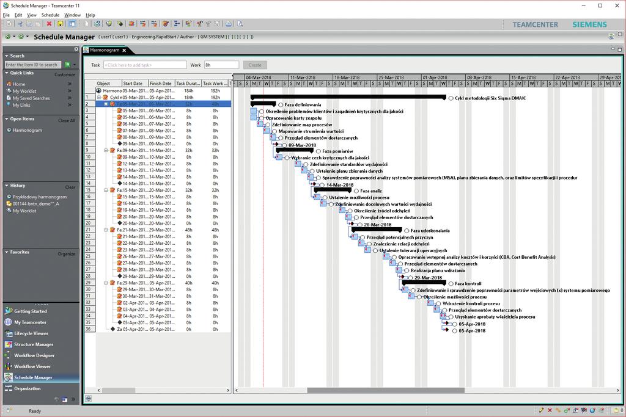Click the document magnifier icon in toolbar
The image size is (626, 417).
click(240, 24)
